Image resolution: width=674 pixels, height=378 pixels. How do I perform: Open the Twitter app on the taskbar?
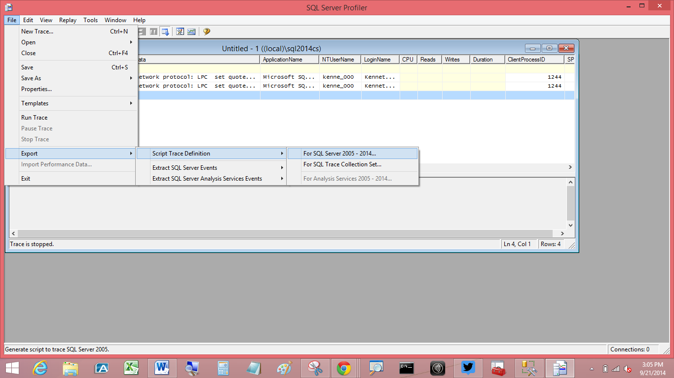(468, 368)
